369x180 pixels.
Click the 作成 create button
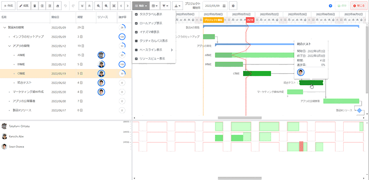pyautogui.click(x=8, y=6)
